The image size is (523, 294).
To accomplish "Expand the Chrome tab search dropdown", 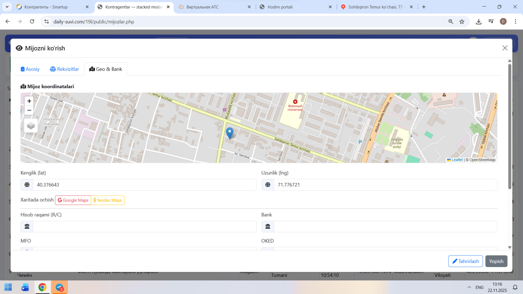I will 7,7.
